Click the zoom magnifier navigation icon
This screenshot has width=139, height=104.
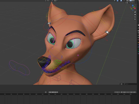pos(135,12)
